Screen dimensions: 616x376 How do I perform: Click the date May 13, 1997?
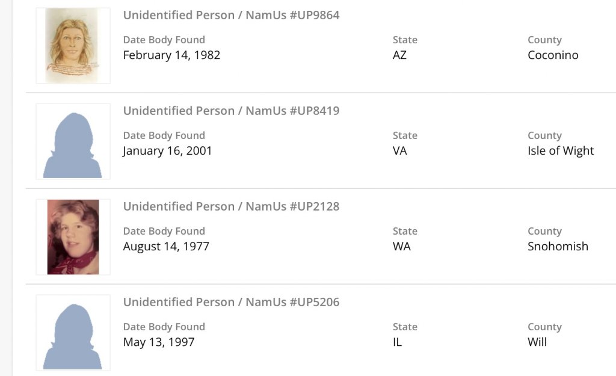[159, 342]
